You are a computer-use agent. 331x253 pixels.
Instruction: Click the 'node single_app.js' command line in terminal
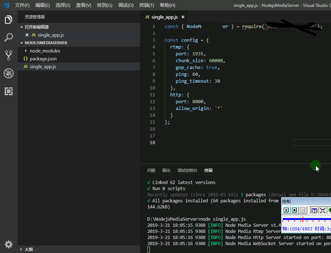click(x=197, y=219)
